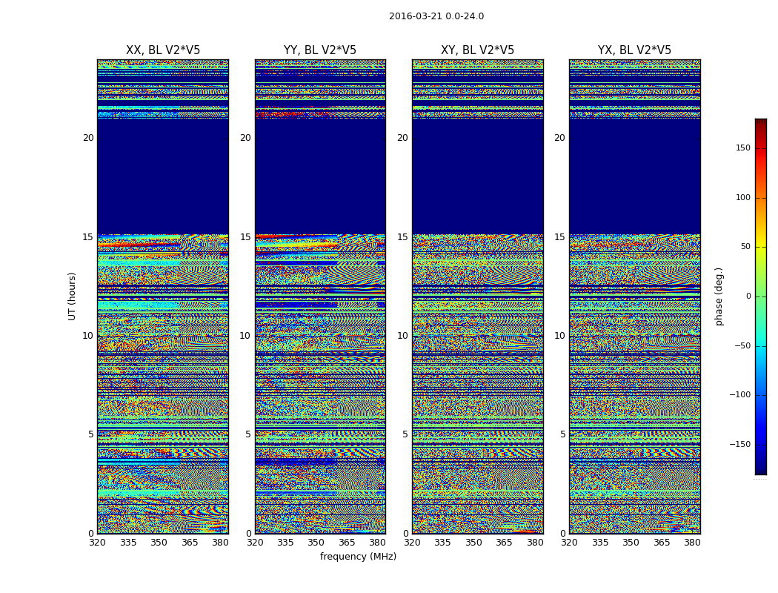This screenshot has height=593, width=778.
Task: Select the 'YX, BL V2*V5' subplot title
Action: (x=634, y=50)
